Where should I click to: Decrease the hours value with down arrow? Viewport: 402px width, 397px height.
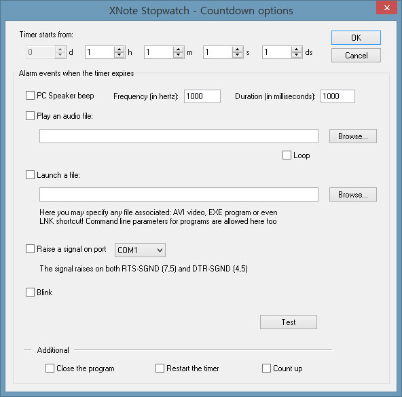point(120,55)
